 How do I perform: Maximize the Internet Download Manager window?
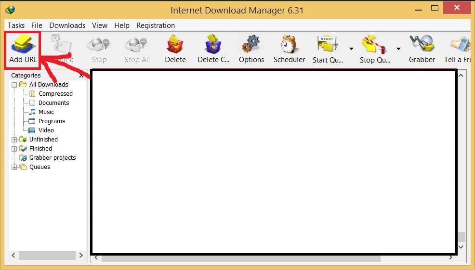coord(435,8)
